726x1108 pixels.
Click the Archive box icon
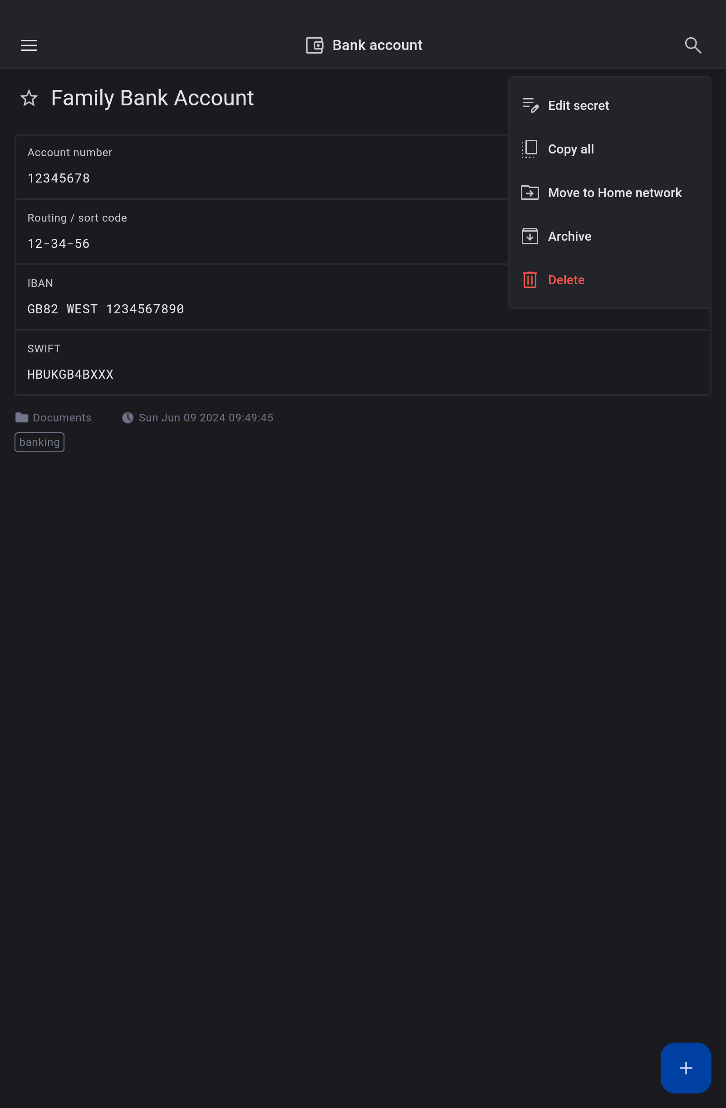tap(530, 237)
